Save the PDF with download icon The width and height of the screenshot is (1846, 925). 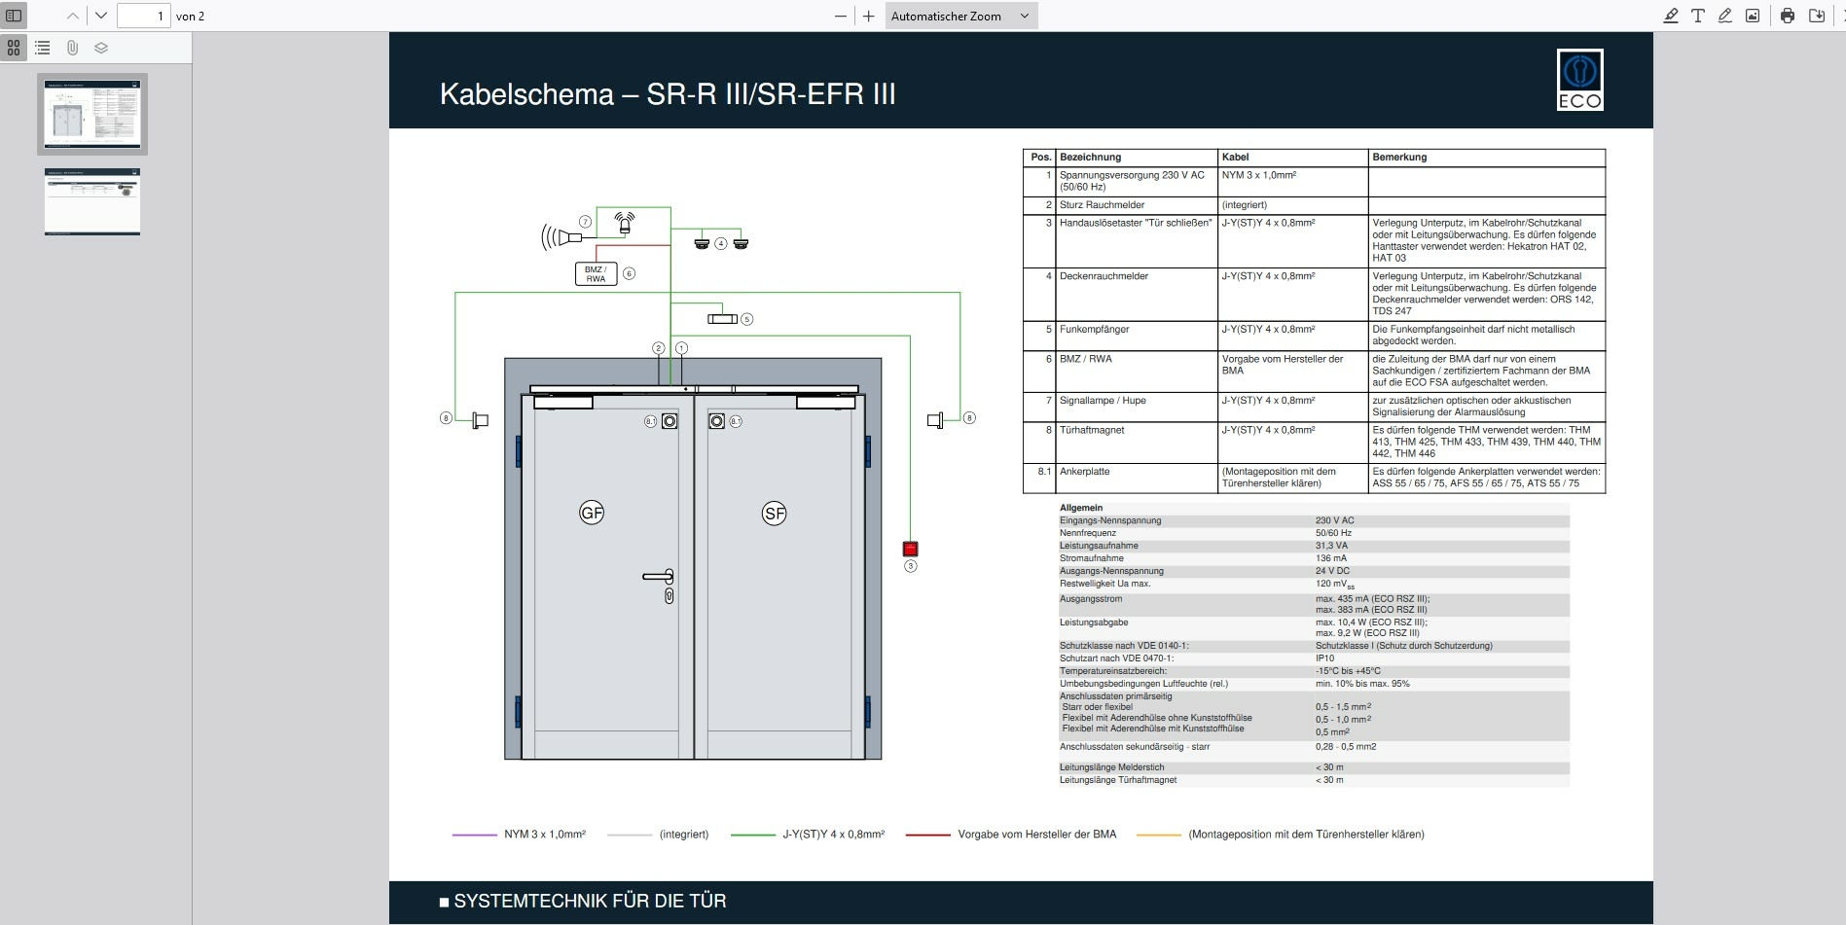[x=1816, y=16]
